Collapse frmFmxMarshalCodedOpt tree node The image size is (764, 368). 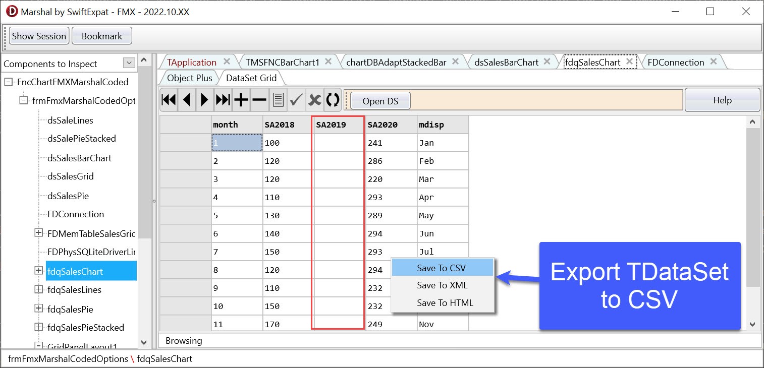click(23, 100)
